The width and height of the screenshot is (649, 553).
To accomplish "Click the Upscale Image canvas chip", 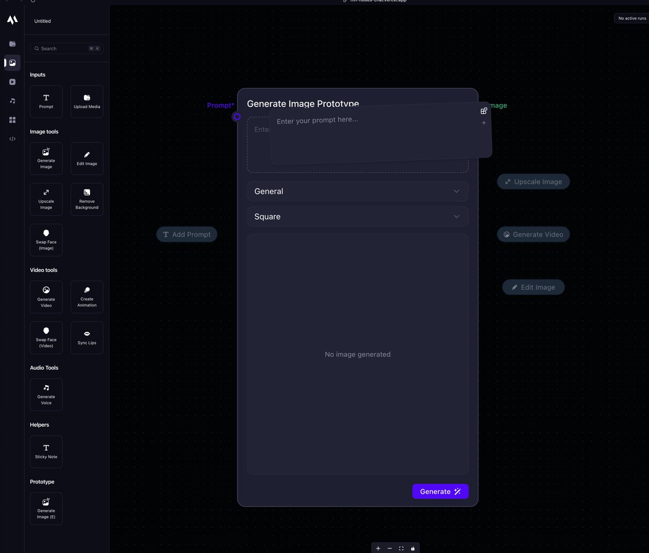I will coord(533,181).
